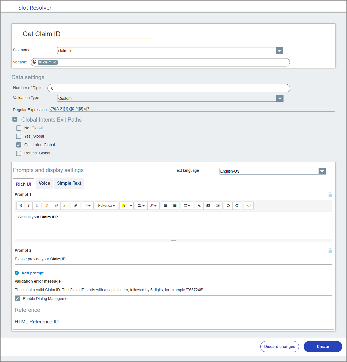Click the Validation error message field

[173, 291]
